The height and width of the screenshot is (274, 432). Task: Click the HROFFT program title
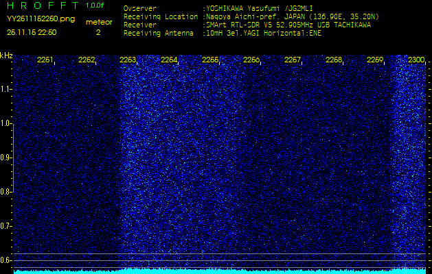click(43, 5)
